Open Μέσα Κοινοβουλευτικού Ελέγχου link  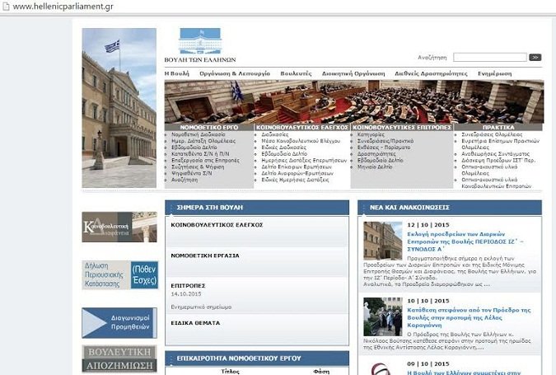(301, 141)
